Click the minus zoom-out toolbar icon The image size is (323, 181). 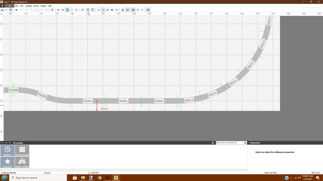(x=142, y=10)
